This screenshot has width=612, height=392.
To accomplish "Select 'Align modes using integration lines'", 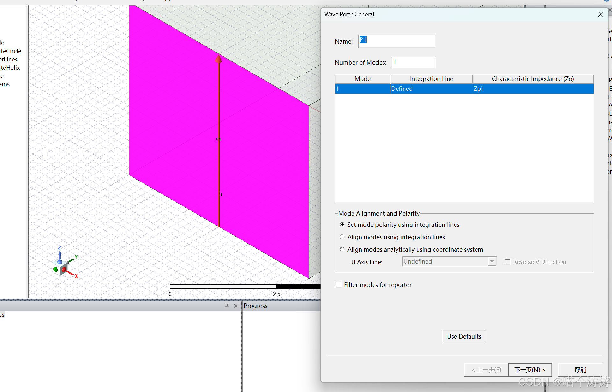I will (x=342, y=237).
